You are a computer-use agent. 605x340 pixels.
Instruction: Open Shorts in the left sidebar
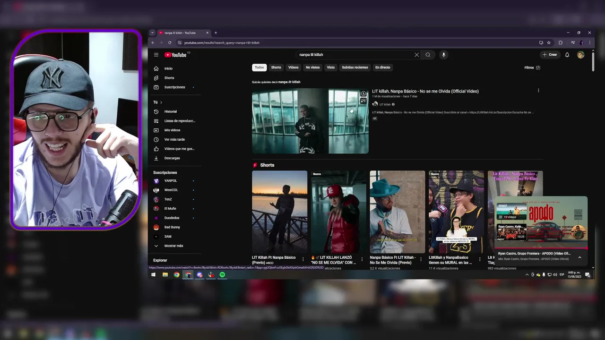coord(169,78)
